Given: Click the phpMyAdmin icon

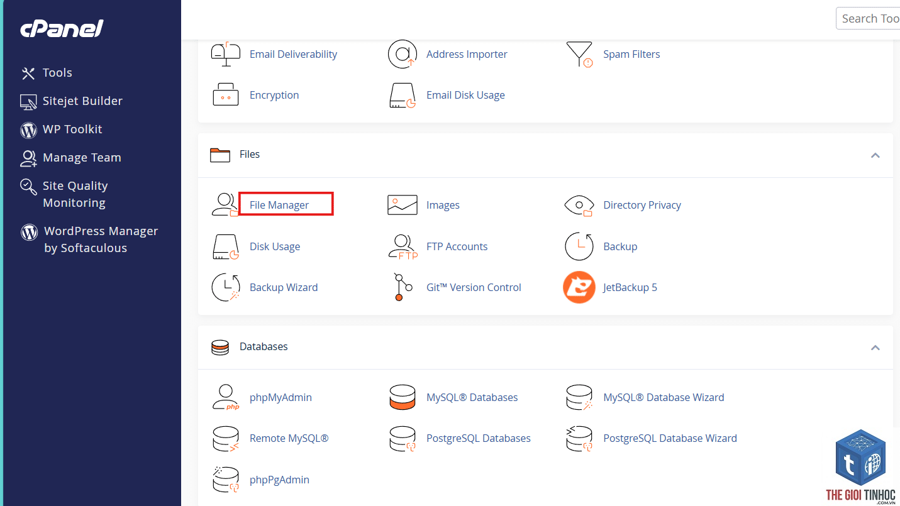Looking at the screenshot, I should pos(225,397).
